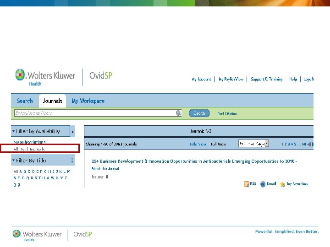
Task: Switch to the Search tab
Action: click(25, 101)
